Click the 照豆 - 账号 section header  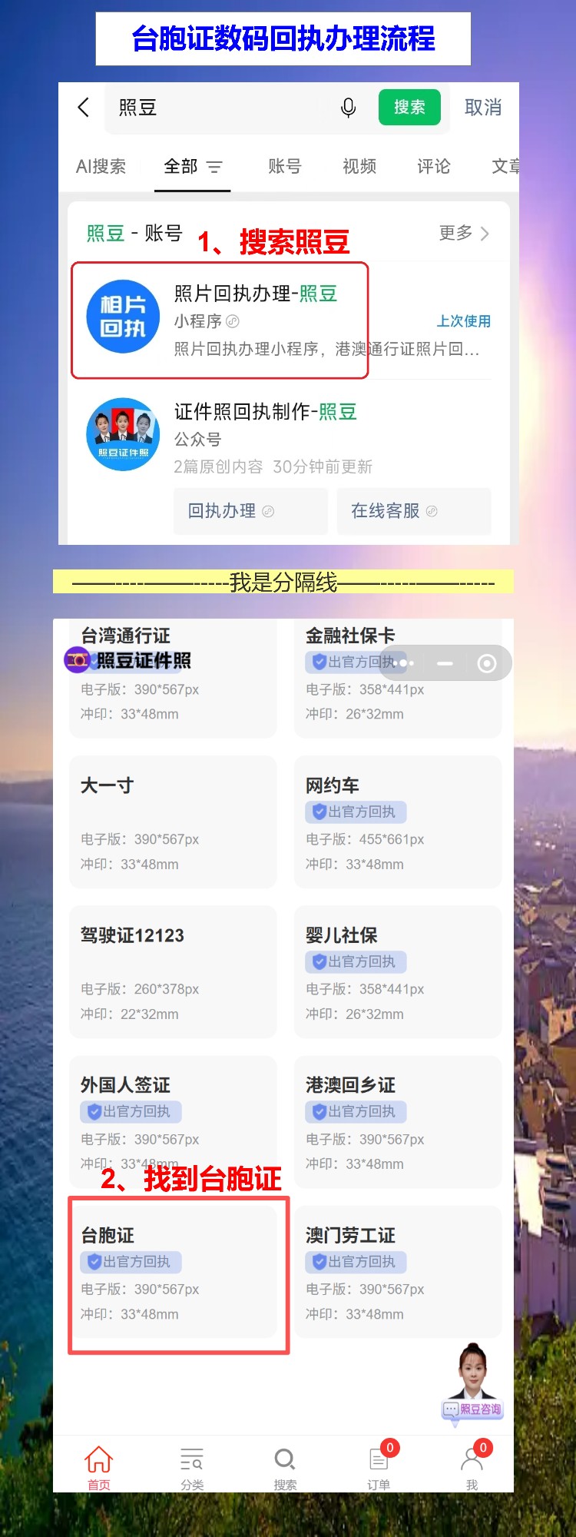(x=134, y=233)
